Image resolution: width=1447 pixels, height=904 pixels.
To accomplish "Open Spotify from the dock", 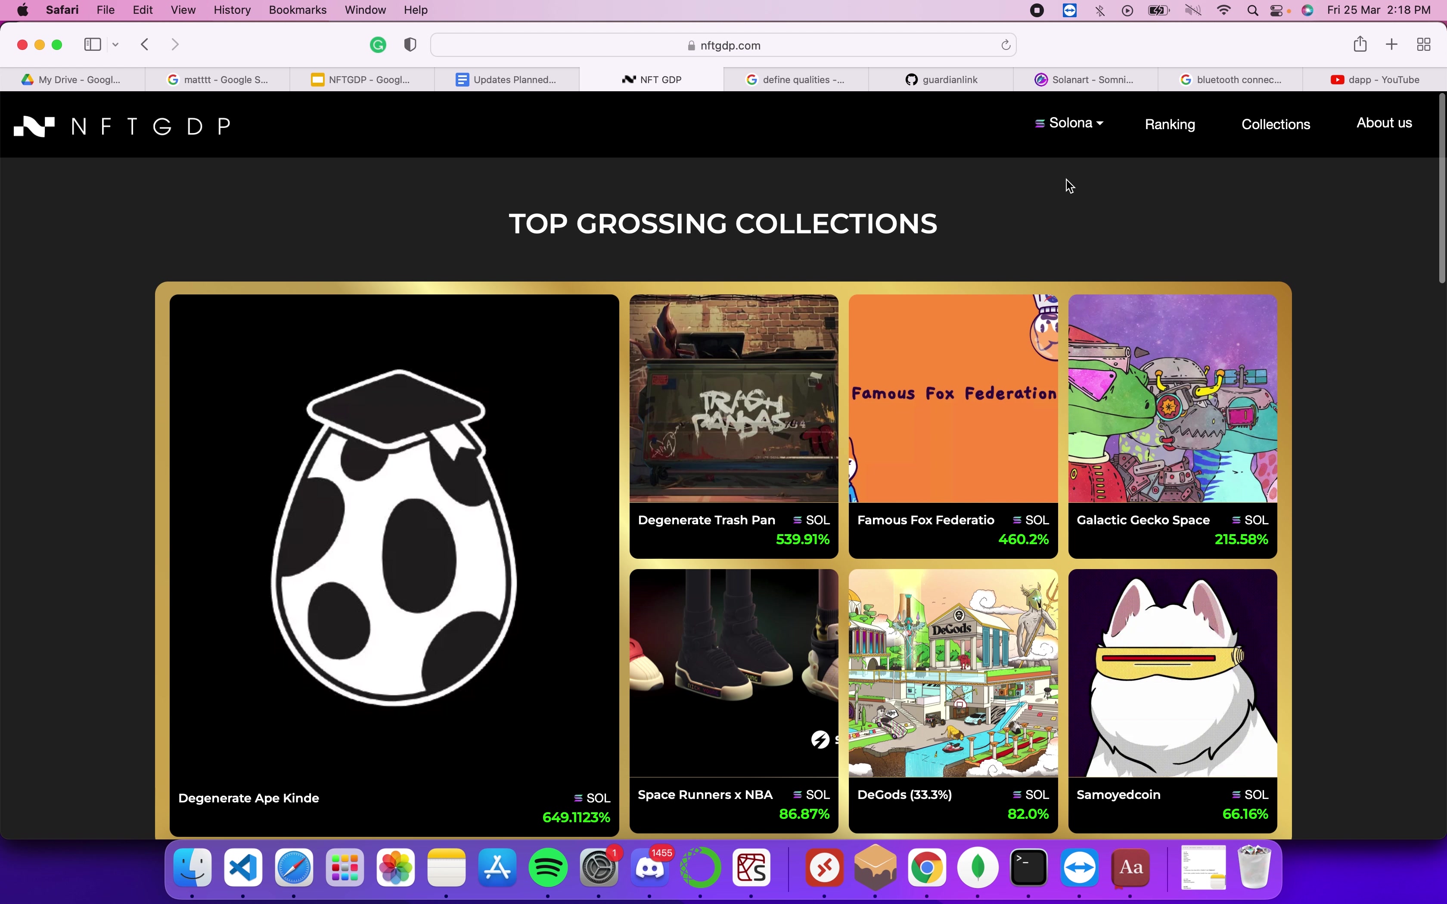I will [548, 867].
